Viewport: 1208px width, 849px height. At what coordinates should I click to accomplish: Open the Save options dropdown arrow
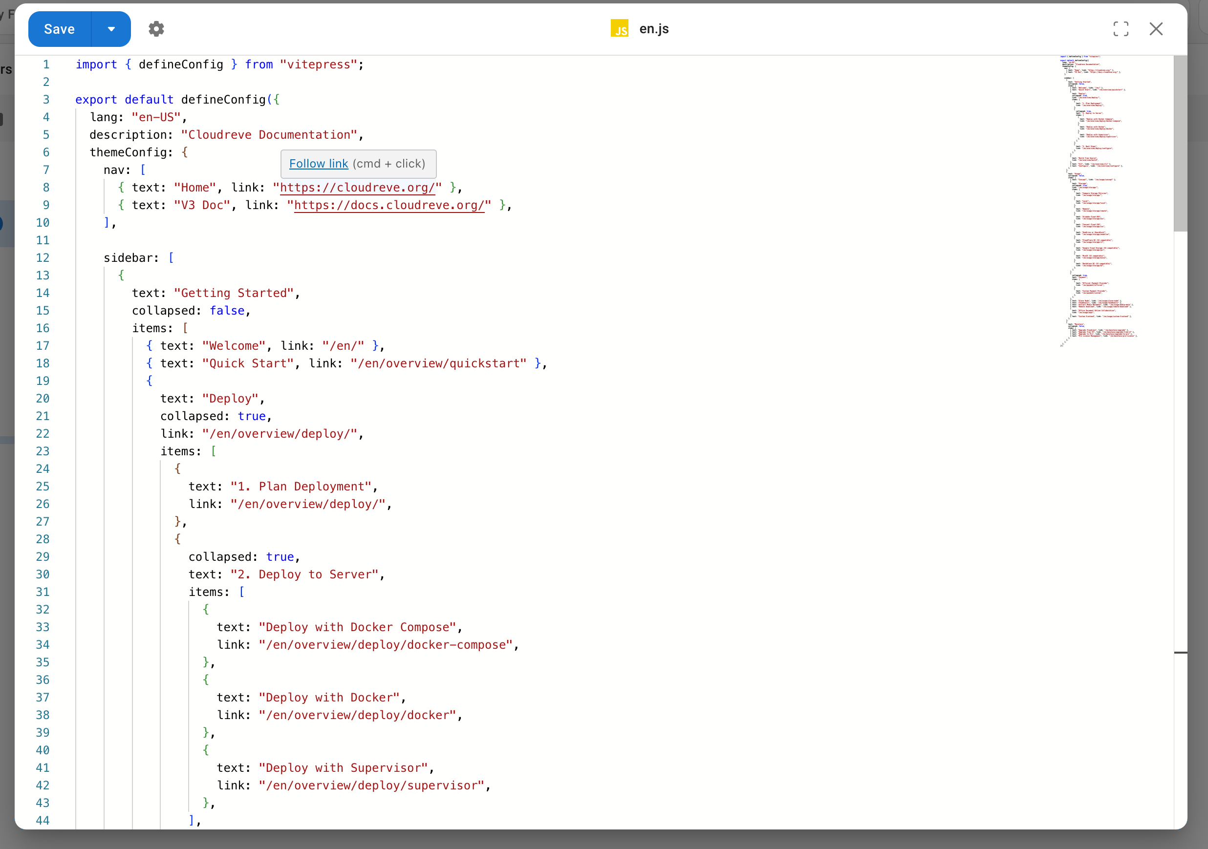click(x=110, y=29)
